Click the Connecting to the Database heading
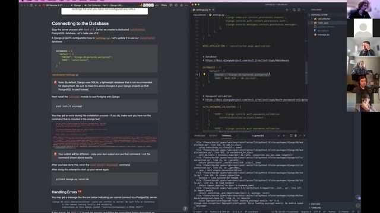The image size is (380, 213). point(80,24)
